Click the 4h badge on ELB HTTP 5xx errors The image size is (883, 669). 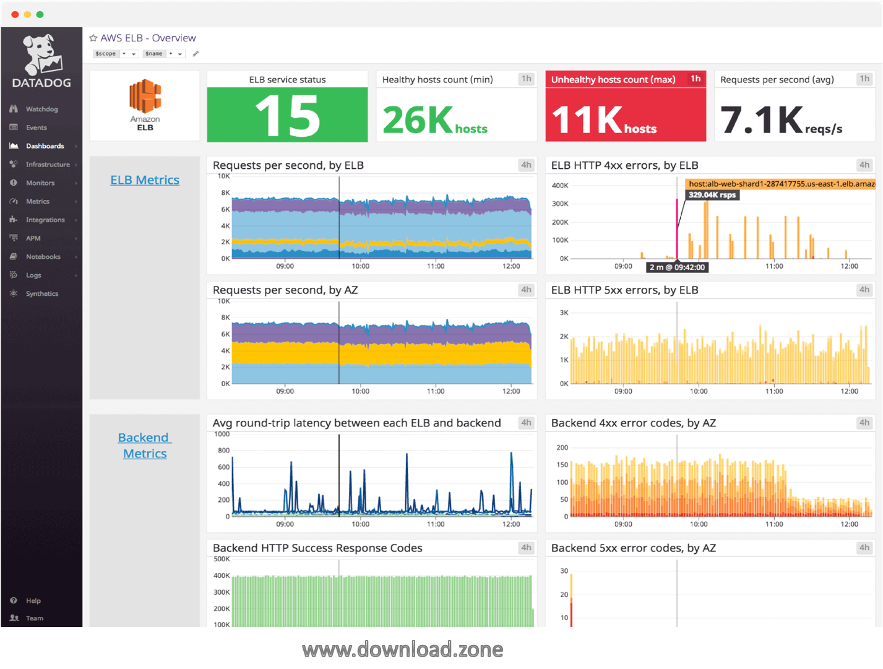coord(864,290)
